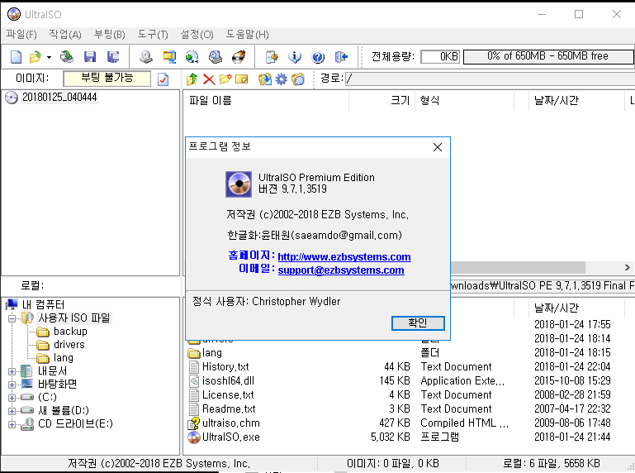Expand the CD 드라이브(E:) node
Viewport: 635px width, 473px height.
tap(12, 424)
